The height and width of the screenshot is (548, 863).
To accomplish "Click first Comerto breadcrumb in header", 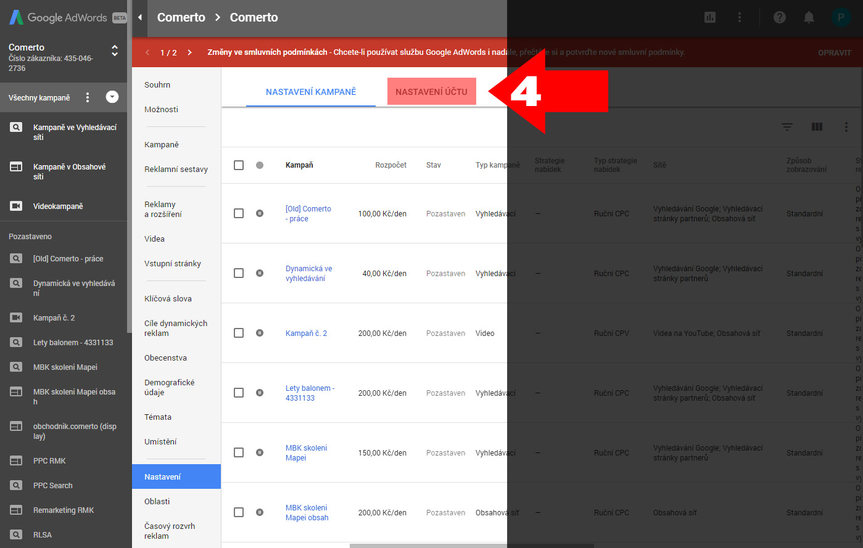I will coord(181,18).
